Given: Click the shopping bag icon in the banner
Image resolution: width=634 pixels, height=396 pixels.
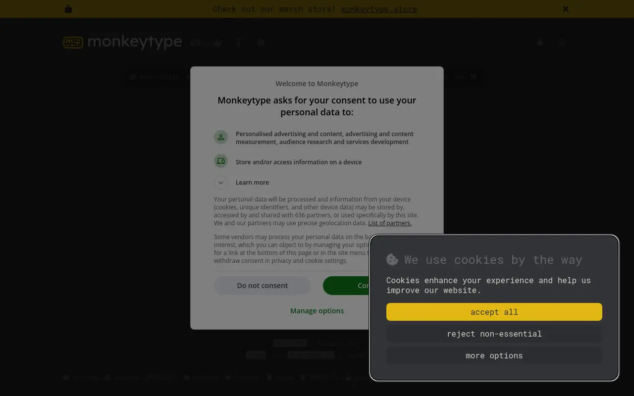Looking at the screenshot, I should (x=68, y=9).
